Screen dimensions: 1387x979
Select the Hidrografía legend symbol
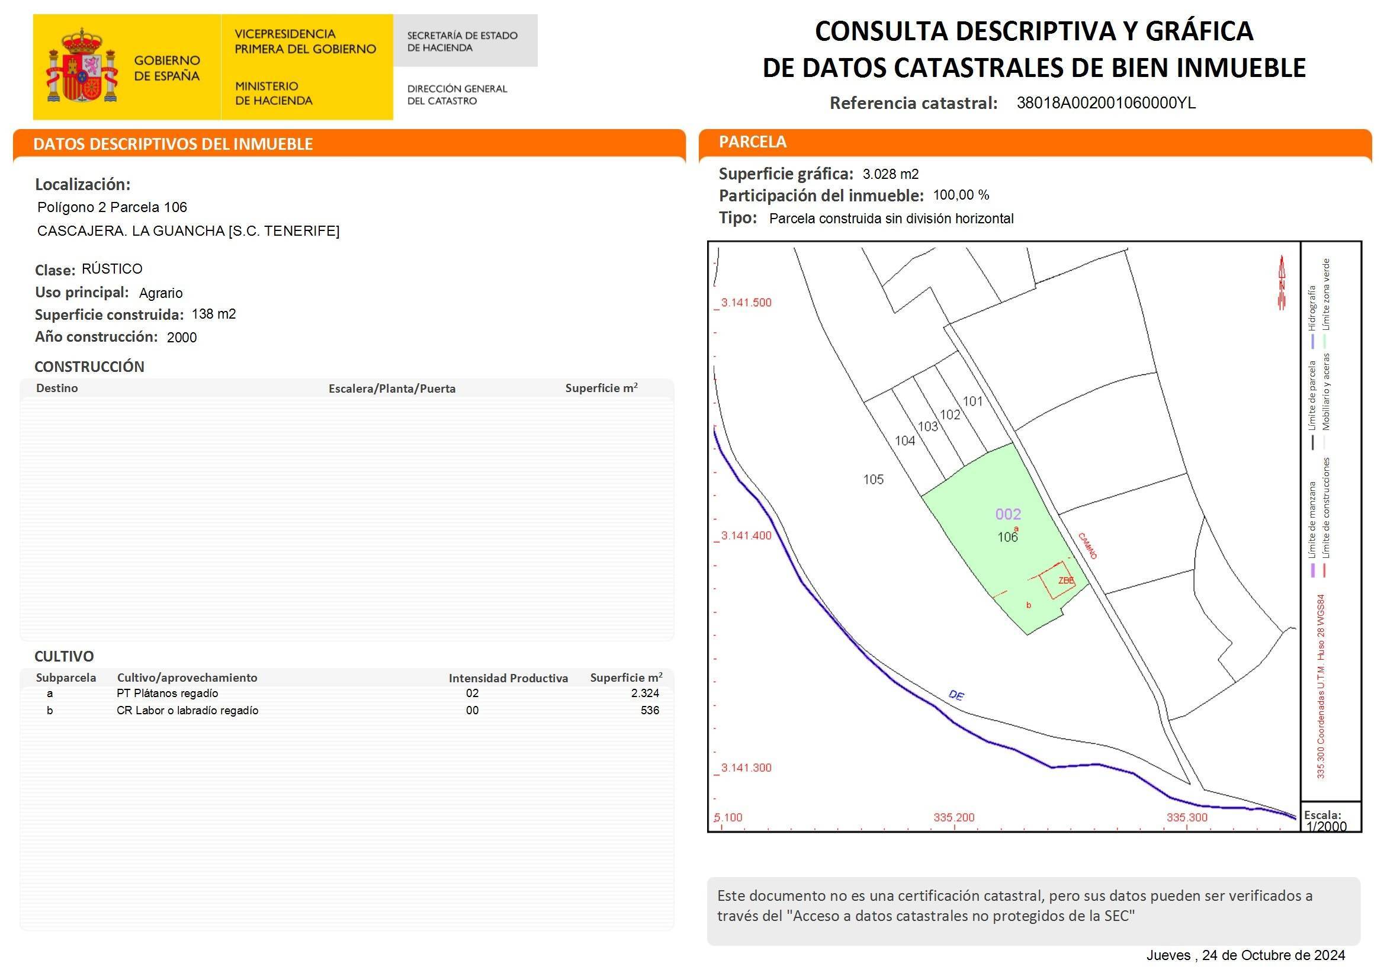pyautogui.click(x=1313, y=341)
